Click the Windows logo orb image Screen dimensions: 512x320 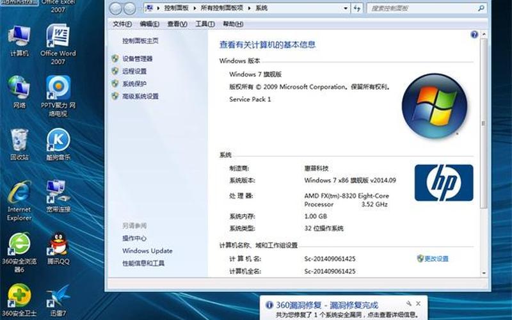435,106
